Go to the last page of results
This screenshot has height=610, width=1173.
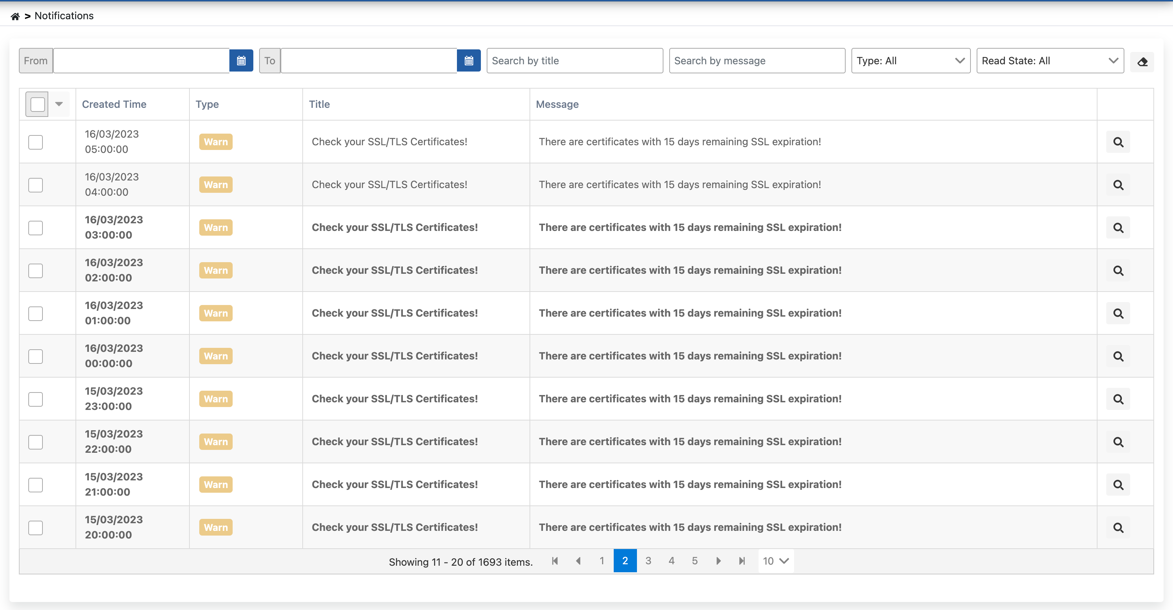tap(742, 561)
